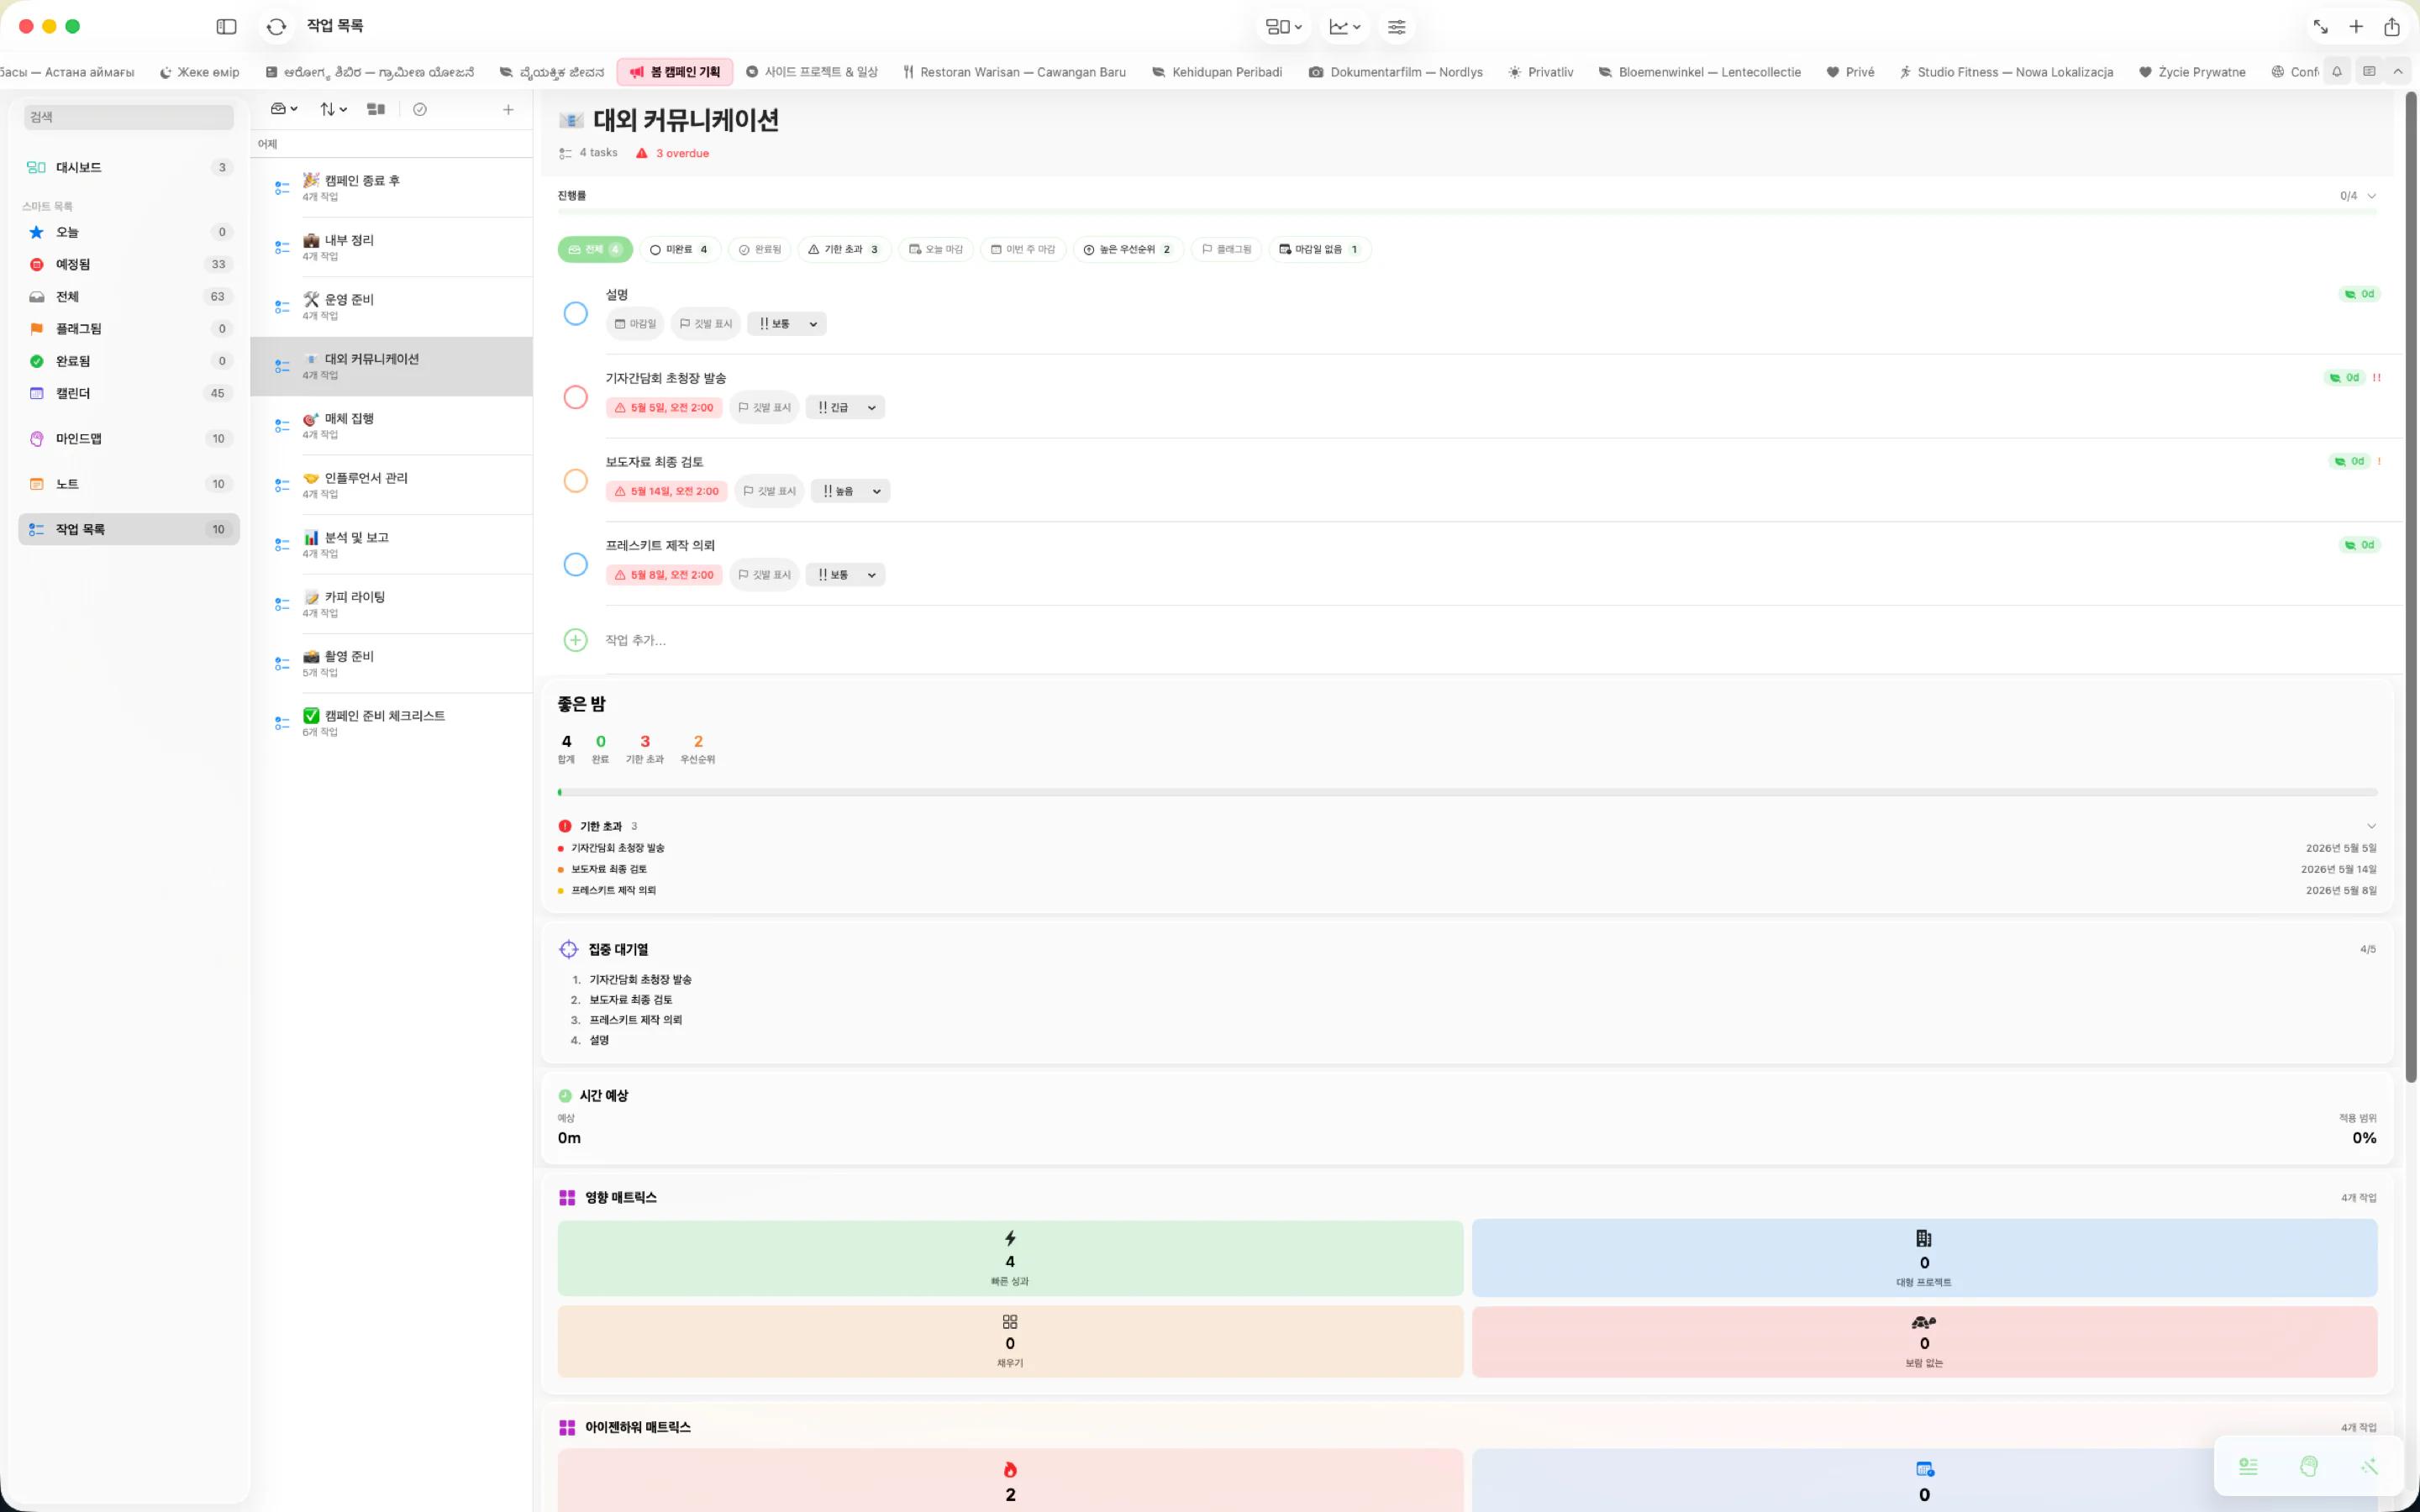Viewport: 2420px width, 1512px height.
Task: Open the 캠페인 종료 후 list
Action: click(392, 188)
